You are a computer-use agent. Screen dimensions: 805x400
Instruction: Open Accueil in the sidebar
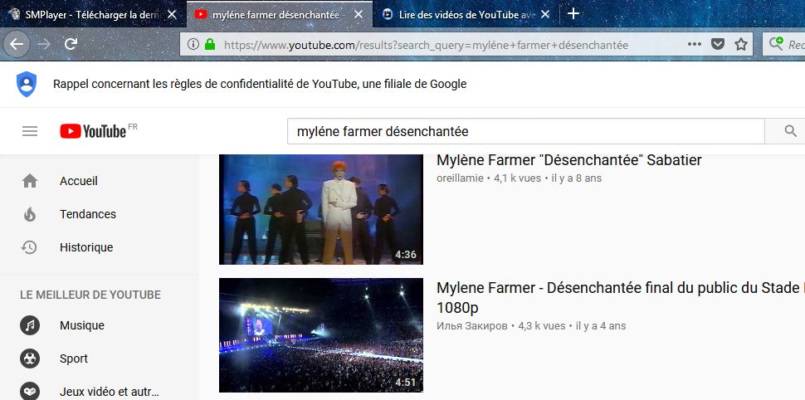(x=100, y=181)
